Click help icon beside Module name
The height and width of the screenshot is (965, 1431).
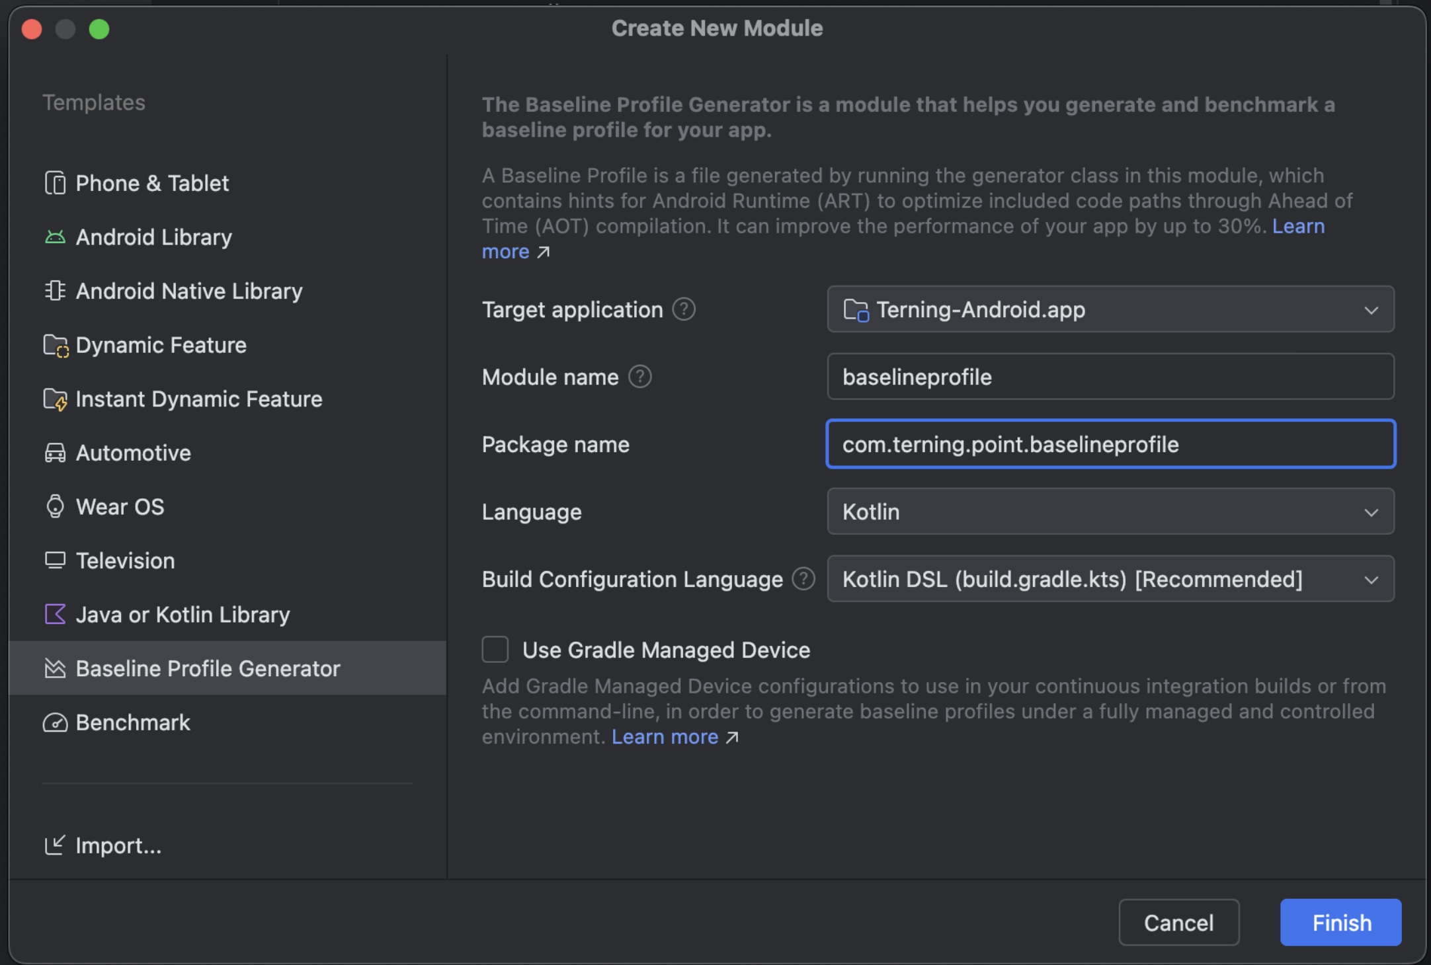coord(639,377)
